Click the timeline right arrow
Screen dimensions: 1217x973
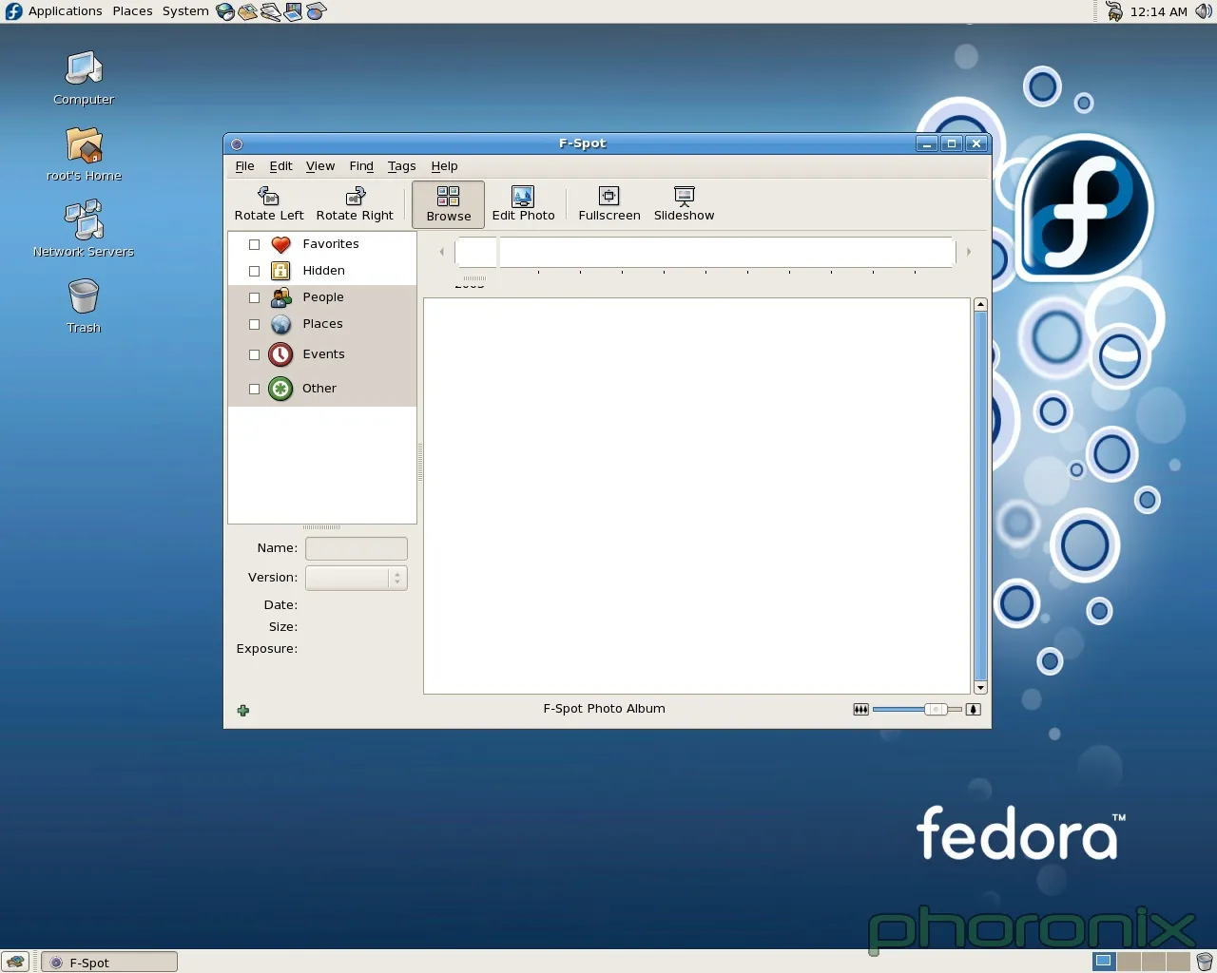point(969,252)
